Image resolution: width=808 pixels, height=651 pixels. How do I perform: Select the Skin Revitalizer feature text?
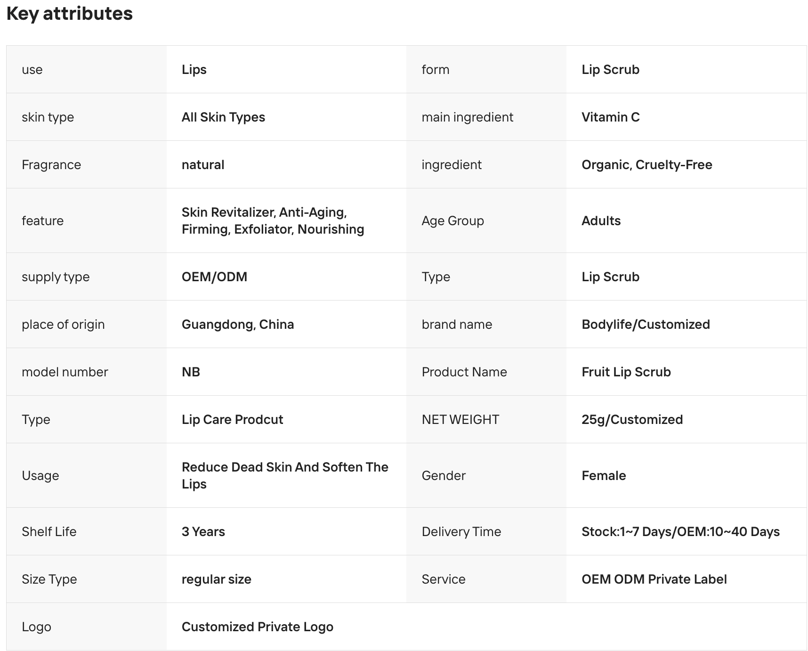pyautogui.click(x=273, y=221)
